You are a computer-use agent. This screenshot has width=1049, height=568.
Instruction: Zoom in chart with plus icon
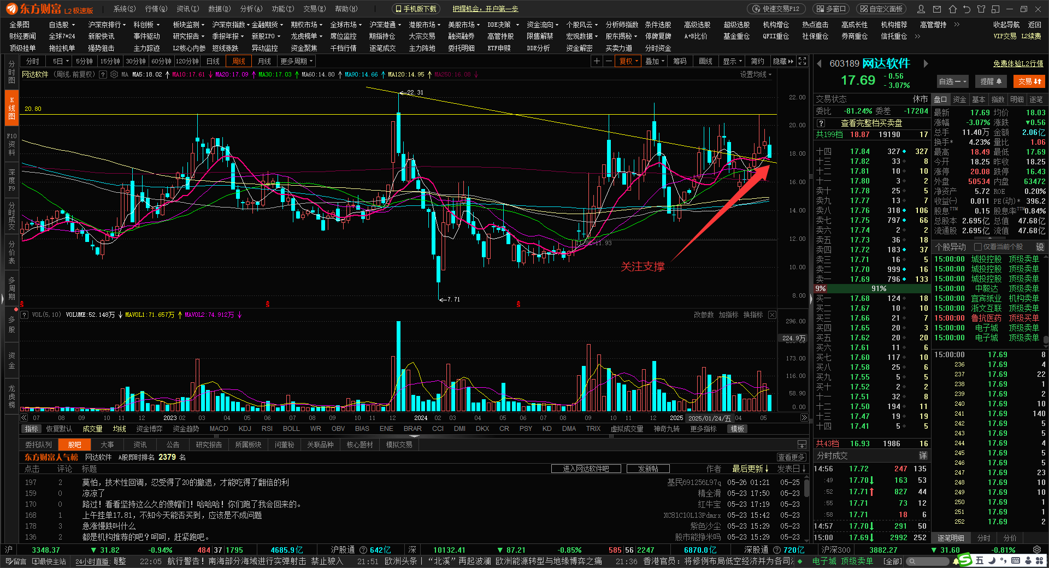[597, 61]
